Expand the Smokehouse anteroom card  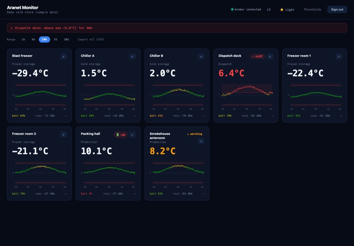pyautogui.click(x=201, y=141)
